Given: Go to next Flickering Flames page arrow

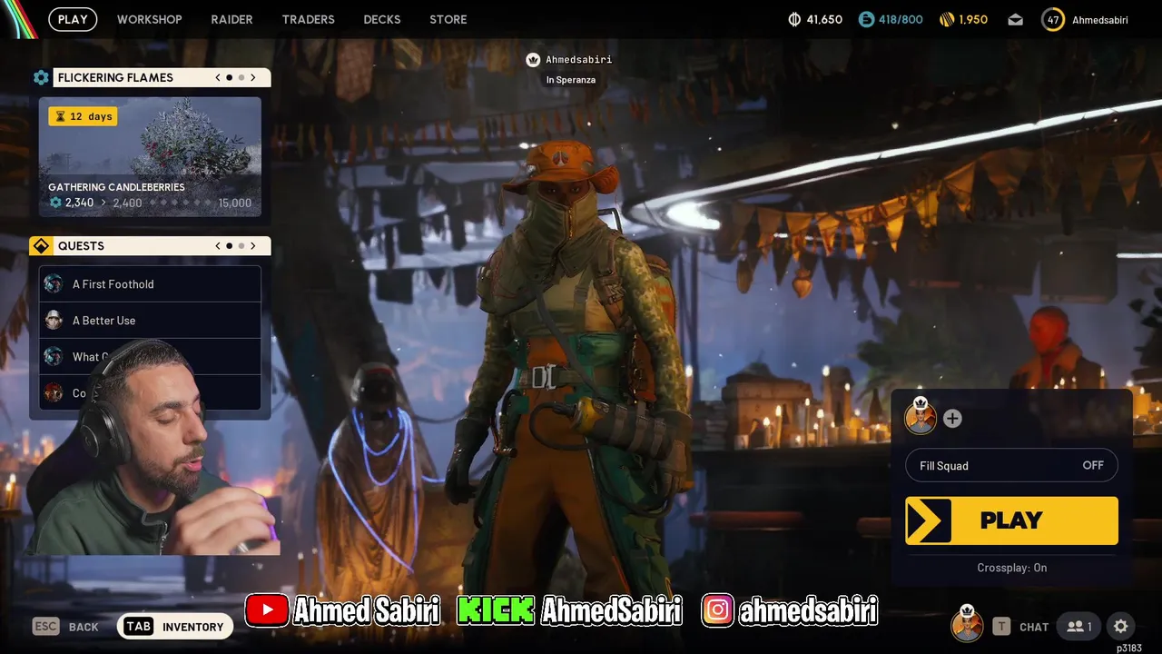Looking at the screenshot, I should coord(253,77).
